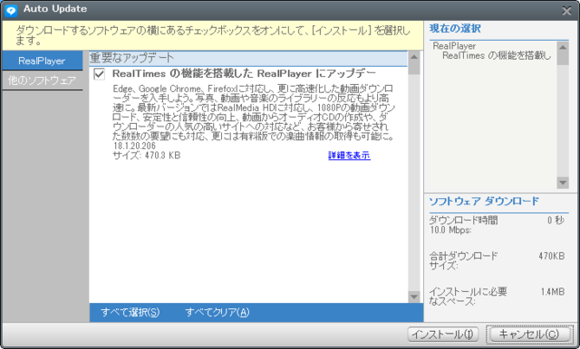Click the キャンセル(C) button

(529, 335)
